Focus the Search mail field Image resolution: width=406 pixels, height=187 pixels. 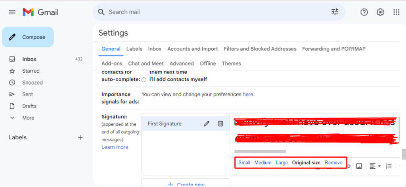point(219,12)
